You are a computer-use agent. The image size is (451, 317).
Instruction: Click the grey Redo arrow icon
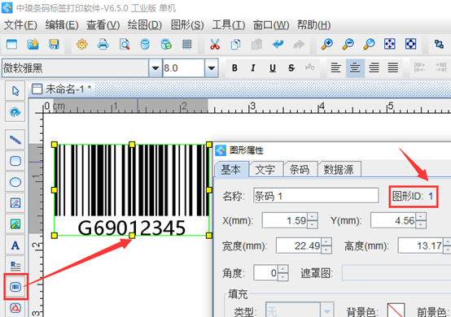299,44
